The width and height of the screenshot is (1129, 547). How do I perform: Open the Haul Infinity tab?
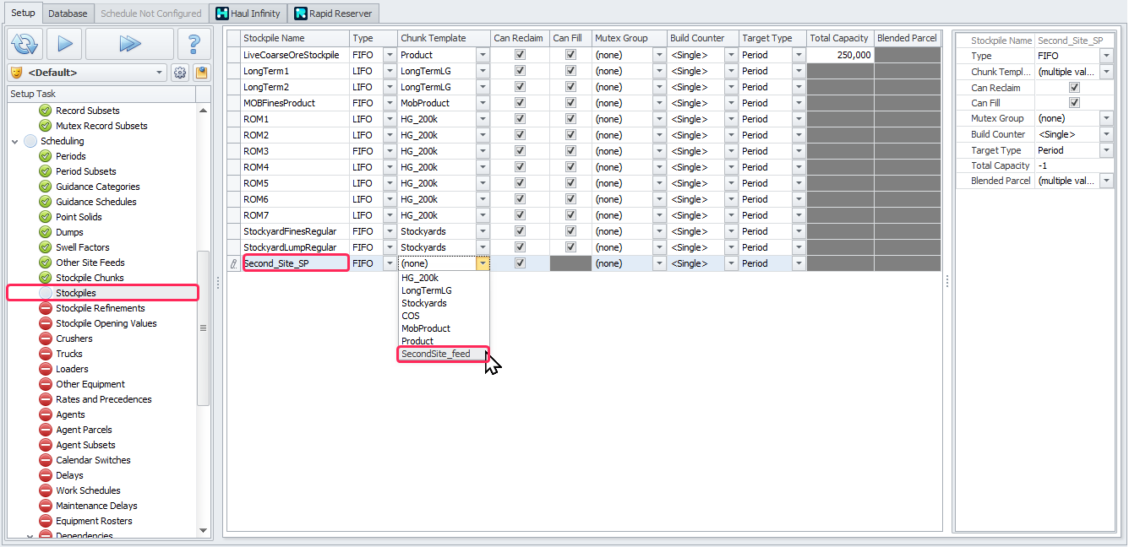[248, 14]
